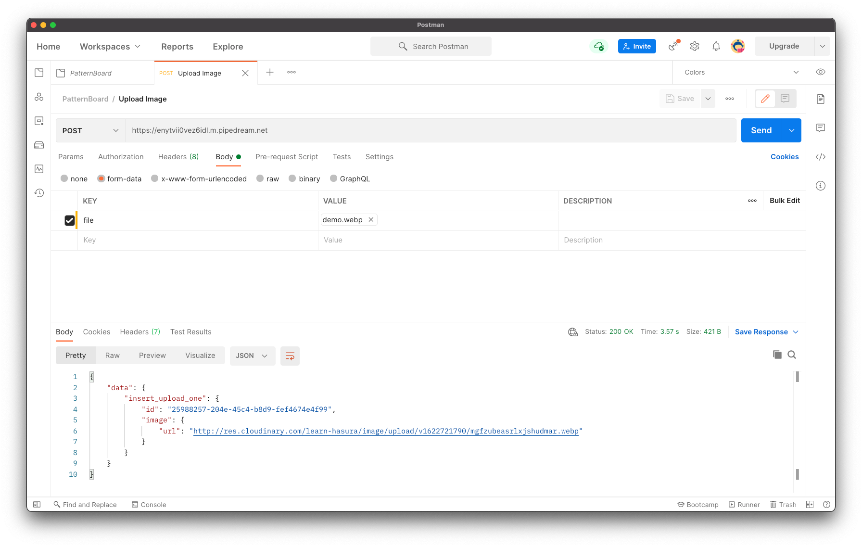Open the Mock Servers sidebar icon
This screenshot has width=862, height=547.
(39, 145)
